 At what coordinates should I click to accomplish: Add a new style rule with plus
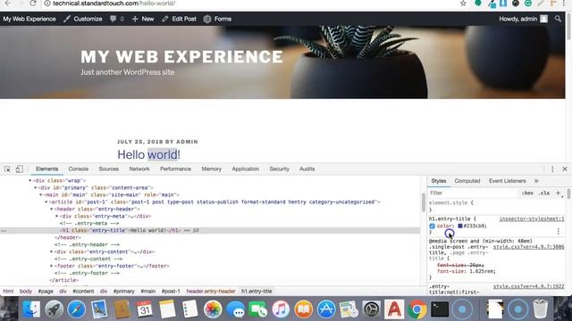coord(558,193)
